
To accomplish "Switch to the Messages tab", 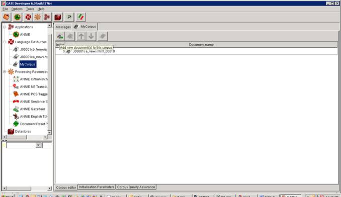I will tap(63, 27).
